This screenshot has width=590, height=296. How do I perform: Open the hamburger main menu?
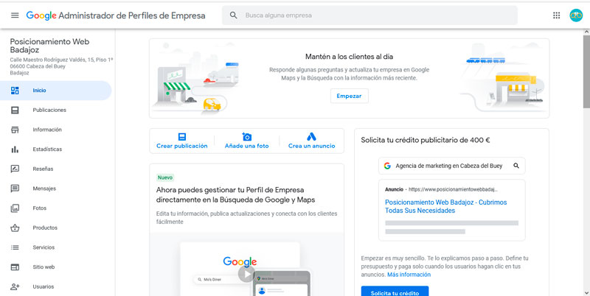(x=15, y=15)
